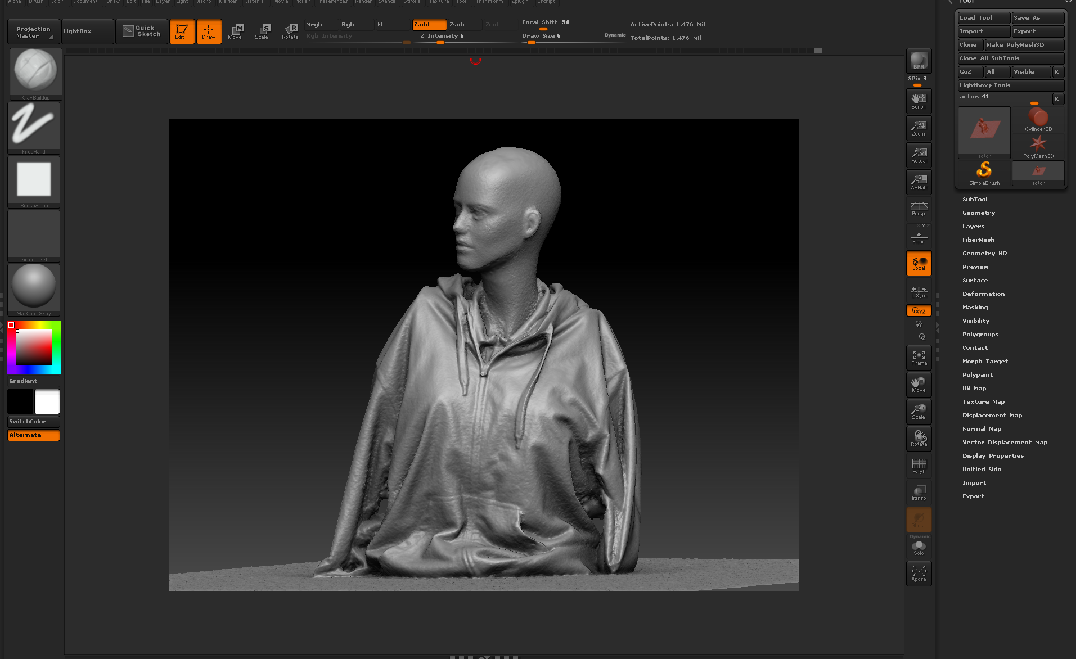
Task: Open the FreeHand stroke picker
Action: pyautogui.click(x=34, y=128)
